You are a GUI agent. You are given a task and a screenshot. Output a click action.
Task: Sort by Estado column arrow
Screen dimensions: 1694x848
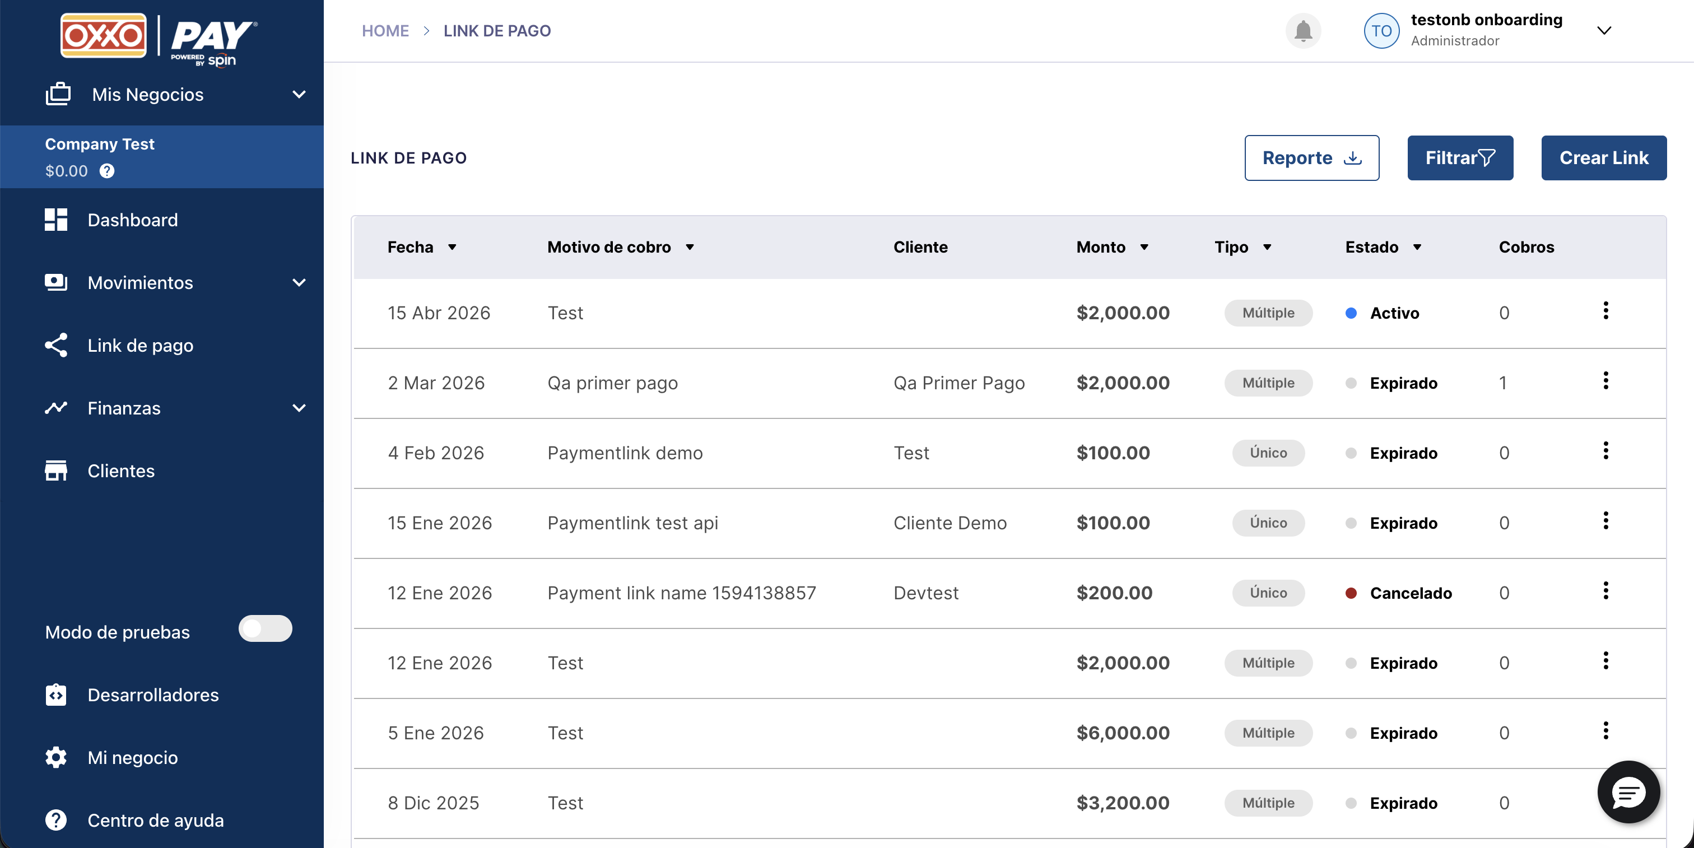(1417, 247)
